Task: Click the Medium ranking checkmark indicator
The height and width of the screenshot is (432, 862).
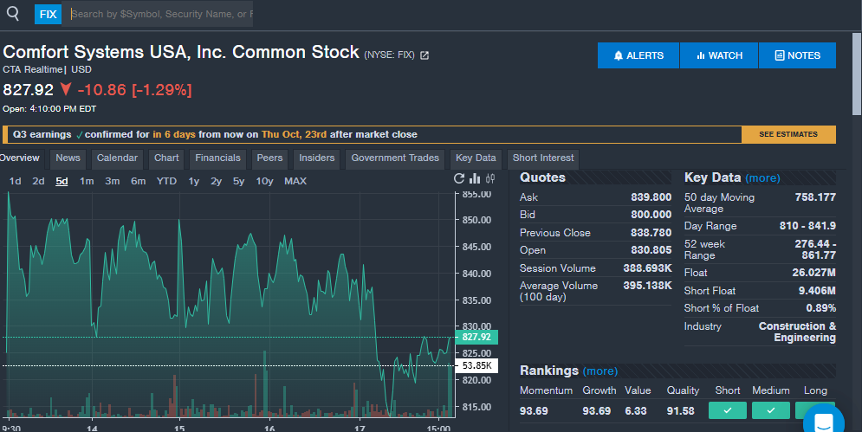Action: pos(771,410)
